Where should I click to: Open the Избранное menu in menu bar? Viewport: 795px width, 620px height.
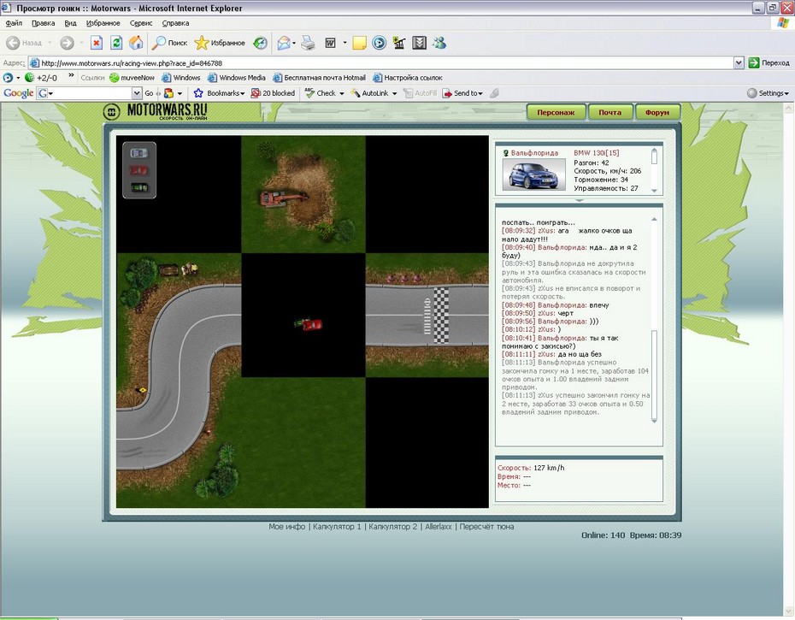[103, 23]
